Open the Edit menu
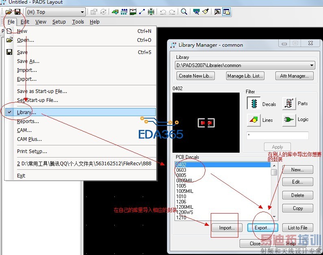This screenshot has width=323, height=255. [x=25, y=22]
